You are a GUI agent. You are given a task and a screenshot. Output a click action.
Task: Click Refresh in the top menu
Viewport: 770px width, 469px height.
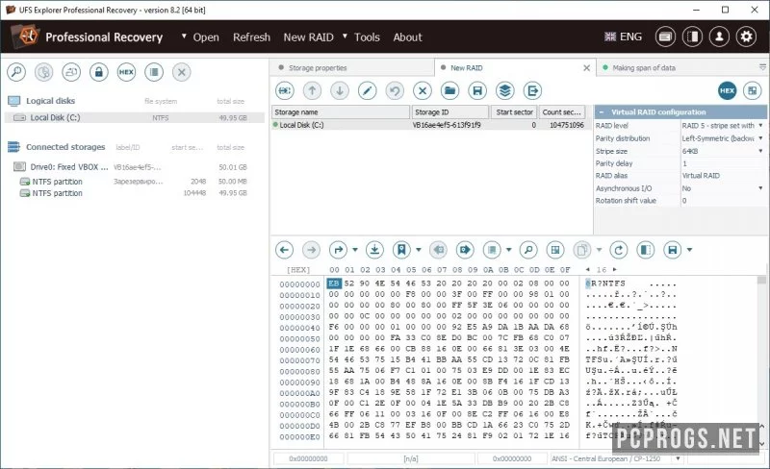[251, 37]
